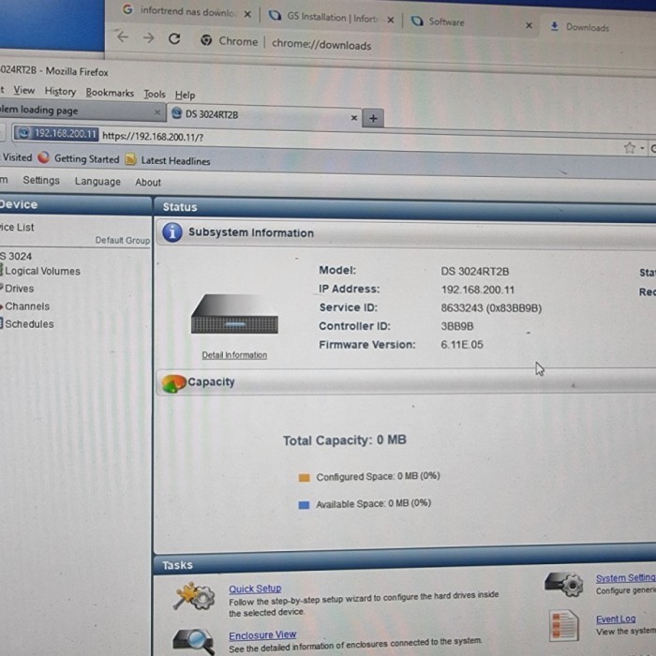Open the Settings menu
The image size is (656, 656).
tap(41, 181)
